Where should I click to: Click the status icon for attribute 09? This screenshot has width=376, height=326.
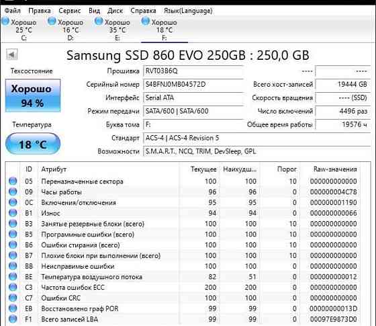(x=13, y=192)
